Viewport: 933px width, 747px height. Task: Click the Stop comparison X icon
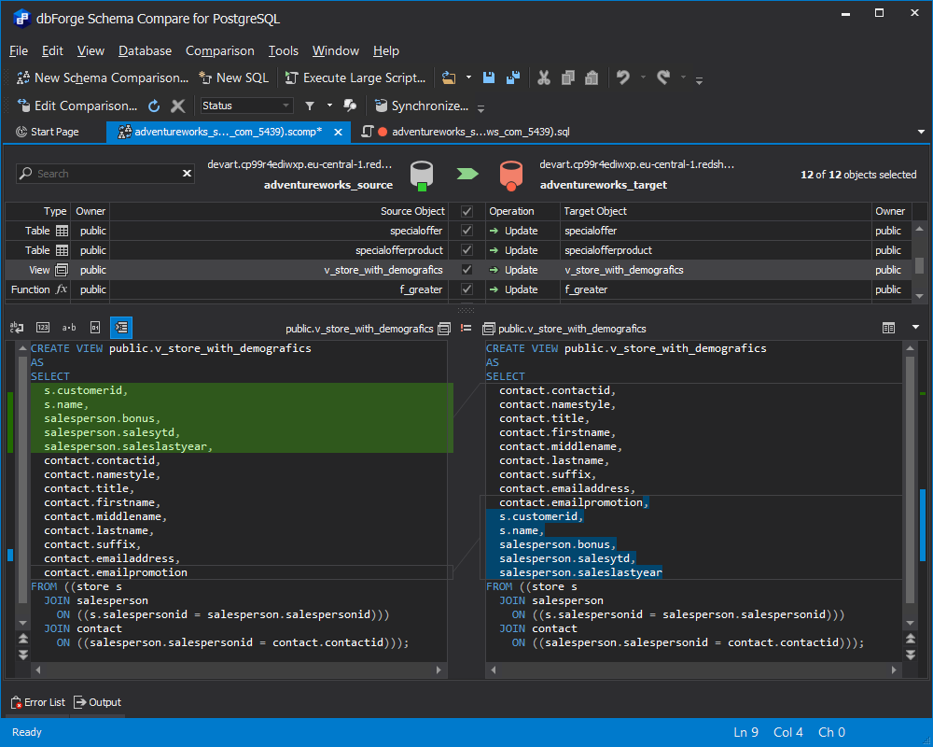pyautogui.click(x=177, y=106)
